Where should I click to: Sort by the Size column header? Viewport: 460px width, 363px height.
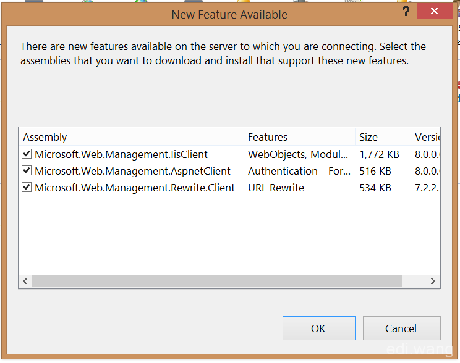tap(383, 137)
